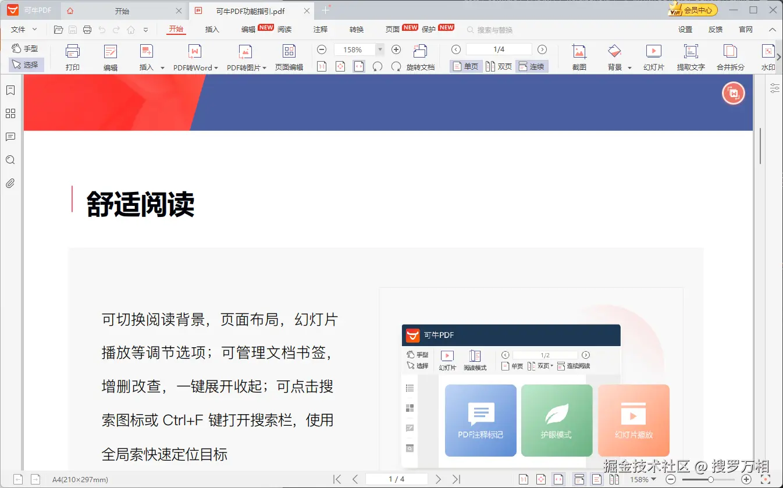The image size is (783, 488).
Task: Start Slideshow (幻灯片) mode
Action: [x=654, y=58]
